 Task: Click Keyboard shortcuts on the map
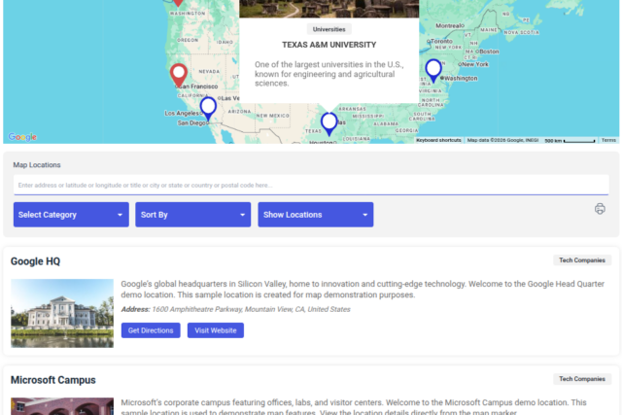tap(438, 140)
